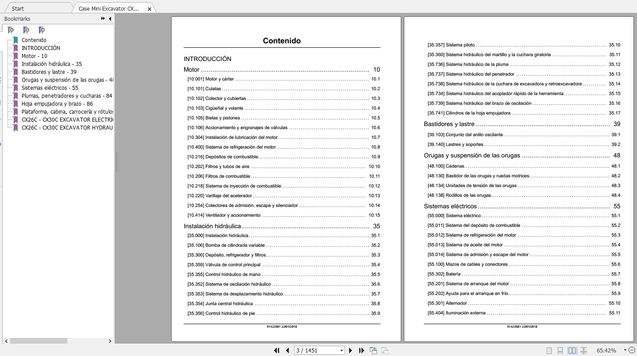Open the Motor - 10 bookmark

tap(35, 56)
